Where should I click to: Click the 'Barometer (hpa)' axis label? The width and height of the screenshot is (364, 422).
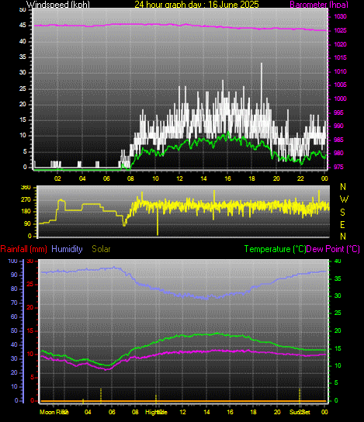pyautogui.click(x=319, y=5)
